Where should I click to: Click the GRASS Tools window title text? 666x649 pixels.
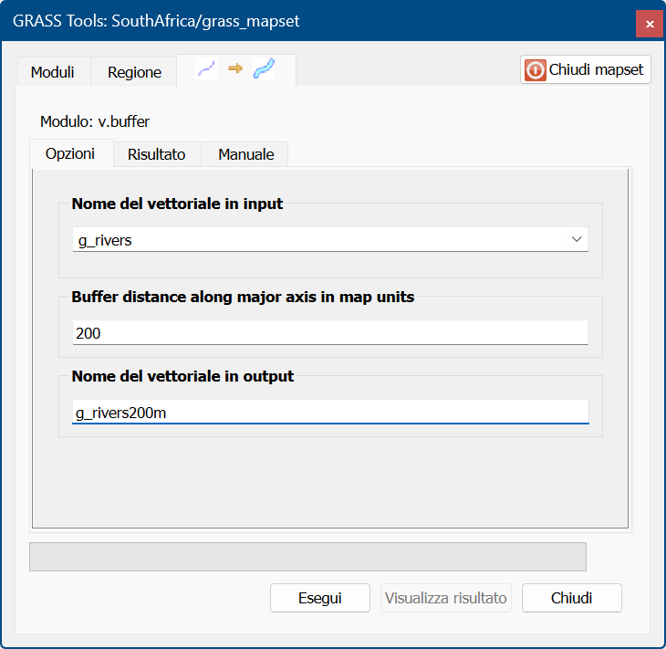coord(156,21)
